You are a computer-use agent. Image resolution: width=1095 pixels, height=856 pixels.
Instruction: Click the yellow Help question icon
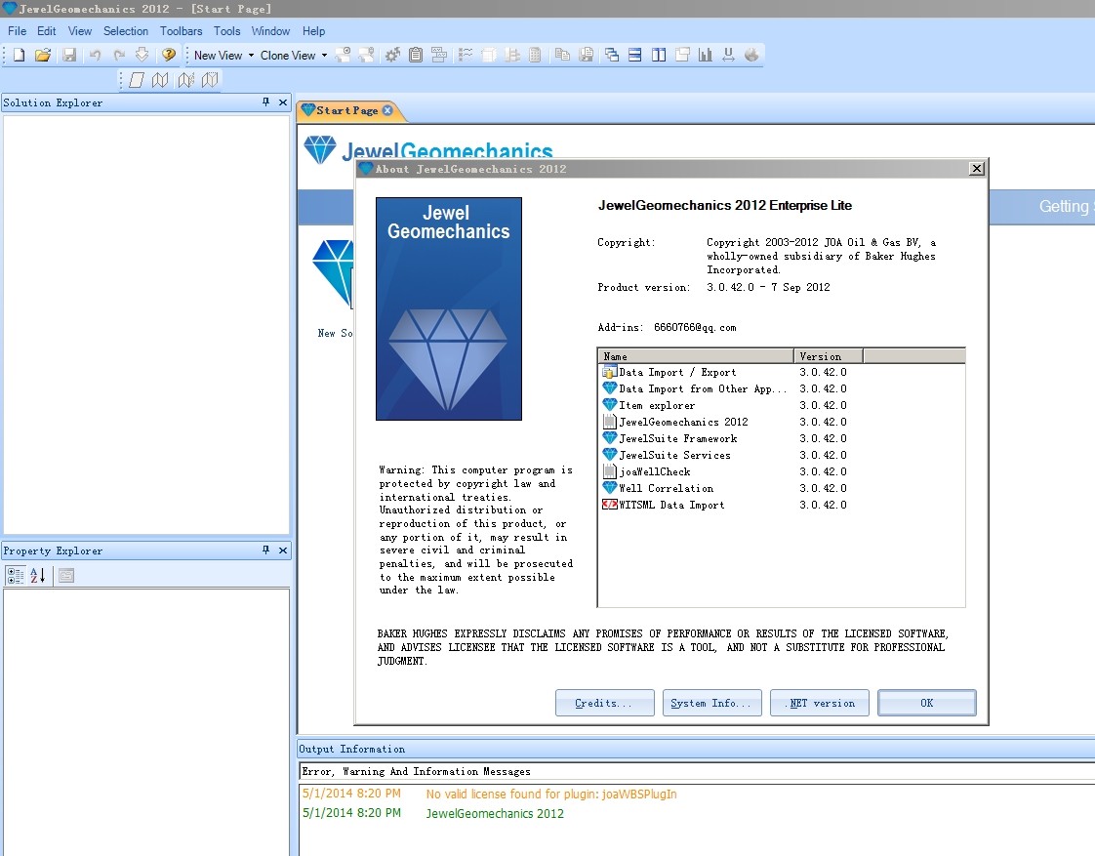click(168, 55)
